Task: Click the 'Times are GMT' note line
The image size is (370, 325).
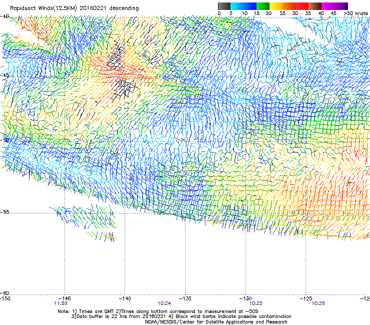Action: (x=158, y=311)
